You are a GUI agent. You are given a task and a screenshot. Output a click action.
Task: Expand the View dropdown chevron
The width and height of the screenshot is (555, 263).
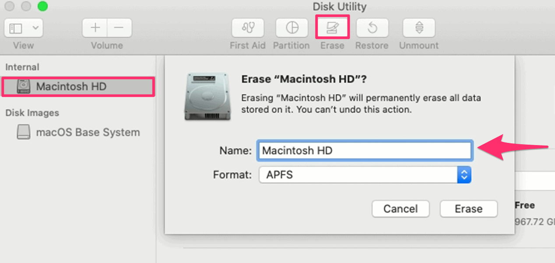pyautogui.click(x=35, y=28)
